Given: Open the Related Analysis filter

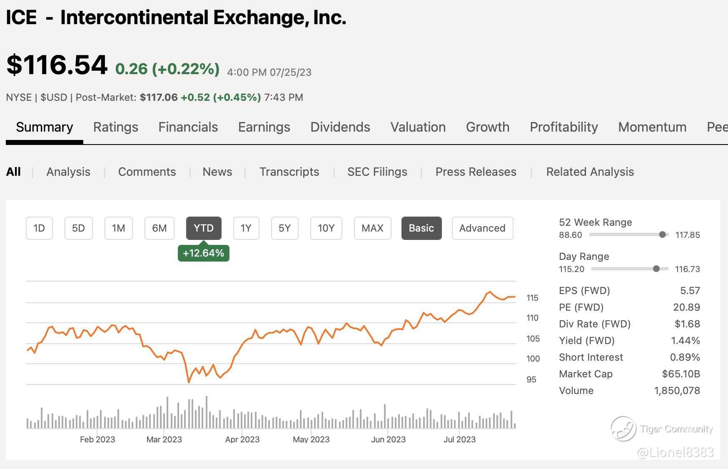Looking at the screenshot, I should (590, 172).
